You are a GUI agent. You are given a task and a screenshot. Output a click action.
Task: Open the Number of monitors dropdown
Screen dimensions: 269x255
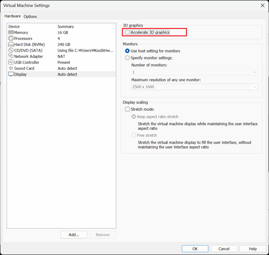coord(194,72)
